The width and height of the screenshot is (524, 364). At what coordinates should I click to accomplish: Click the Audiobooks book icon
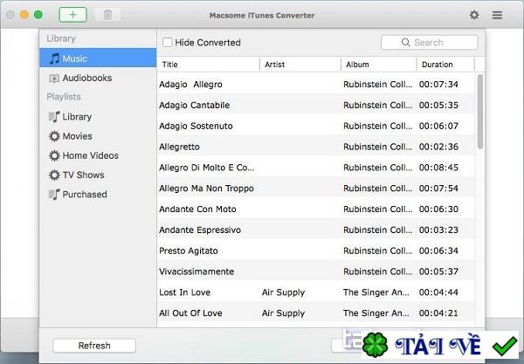pyautogui.click(x=54, y=79)
